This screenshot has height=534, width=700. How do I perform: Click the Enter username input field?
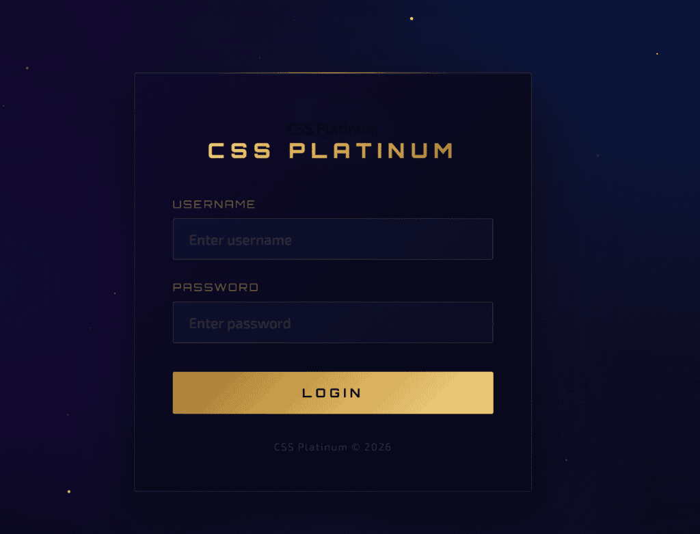tap(332, 239)
